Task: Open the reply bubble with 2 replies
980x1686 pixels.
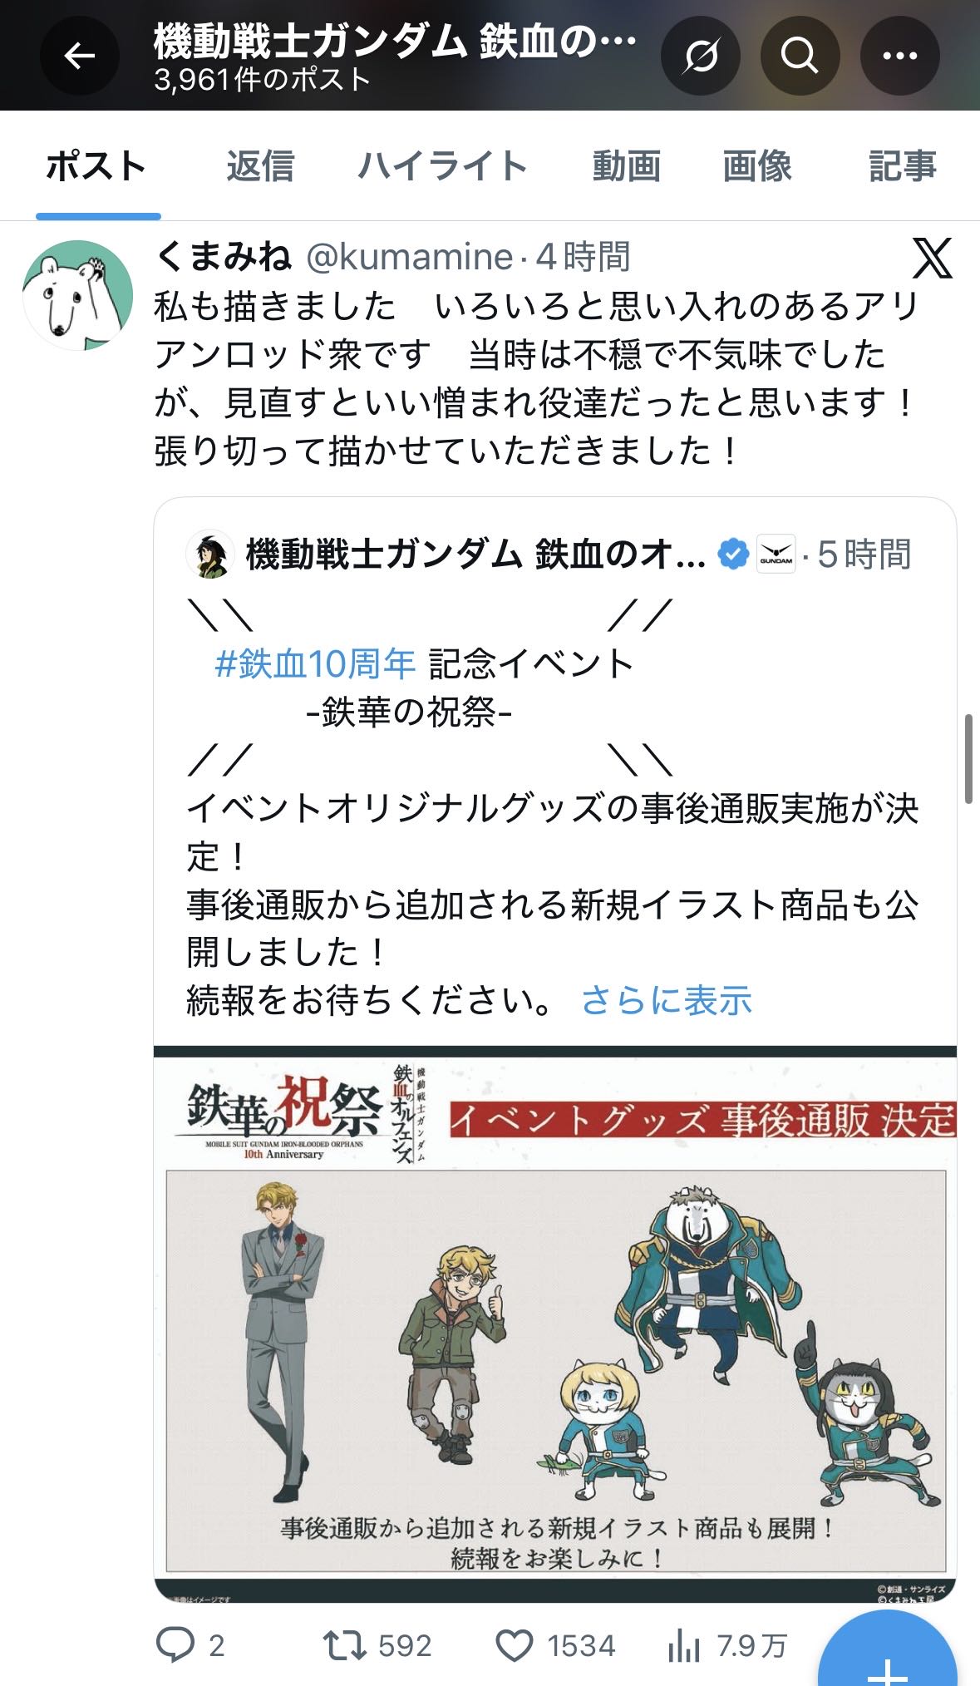Action: pyautogui.click(x=190, y=1645)
